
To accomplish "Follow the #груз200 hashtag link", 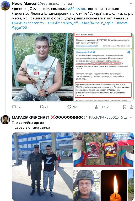I will 19,28.
